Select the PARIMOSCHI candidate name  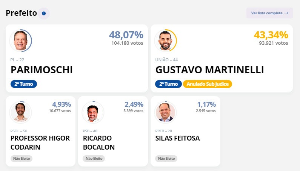(42, 70)
